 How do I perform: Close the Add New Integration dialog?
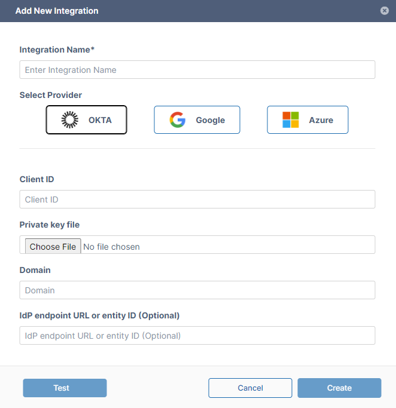coord(384,11)
